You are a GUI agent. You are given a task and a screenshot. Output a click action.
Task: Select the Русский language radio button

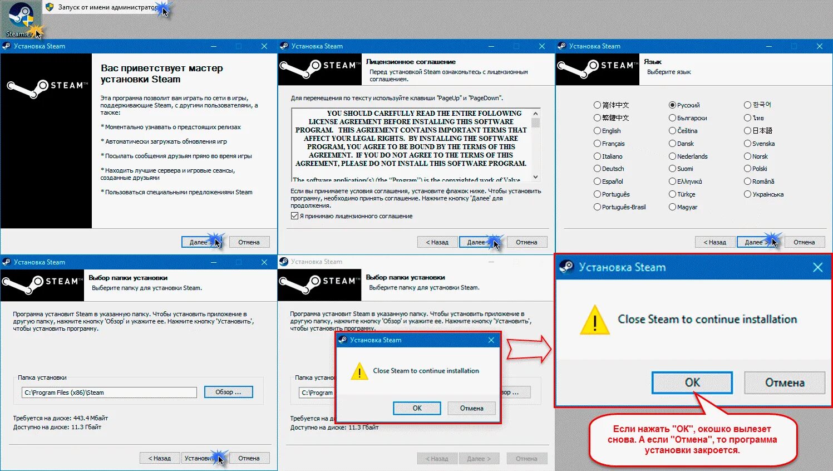coord(672,105)
